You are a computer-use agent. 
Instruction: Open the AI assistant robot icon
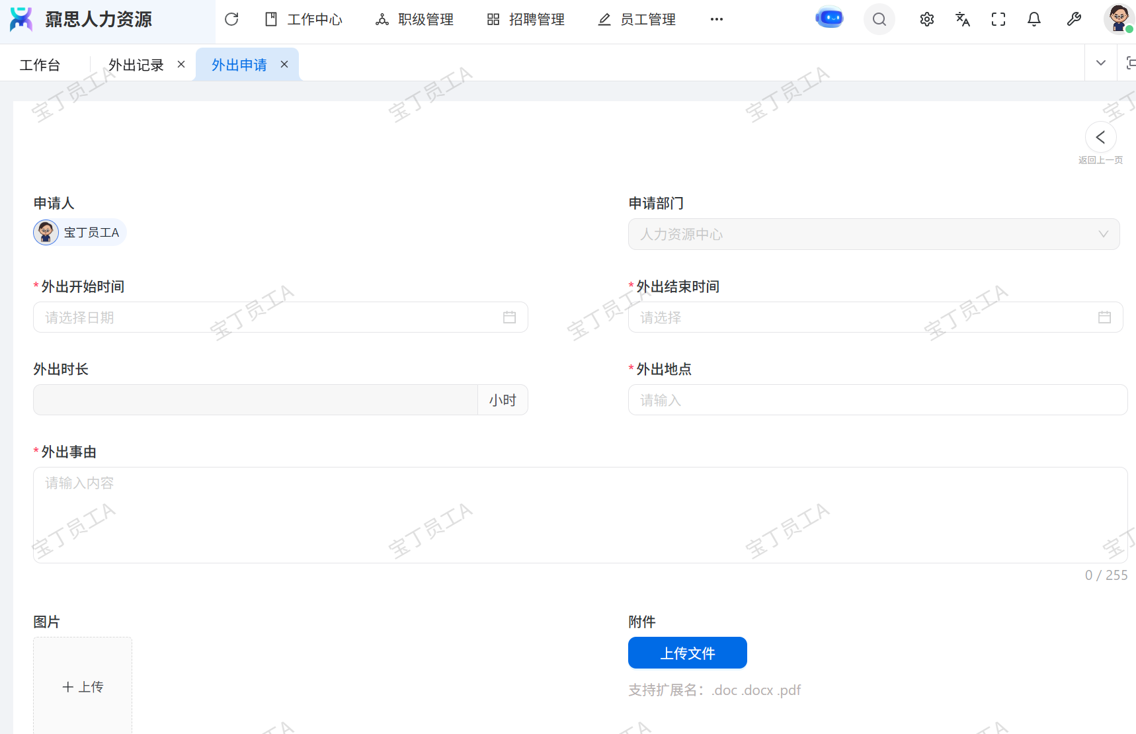point(829,19)
